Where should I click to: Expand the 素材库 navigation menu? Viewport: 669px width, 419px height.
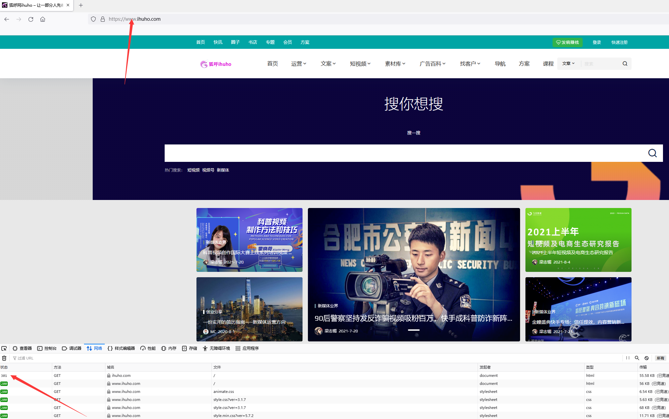tap(395, 64)
